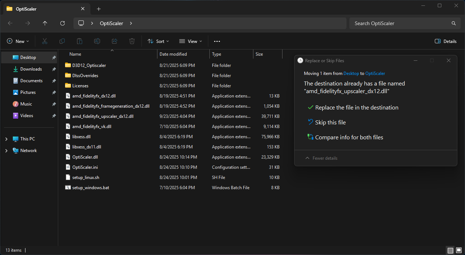
Task: Click the OptiScaler.ini file icon
Action: 68,167
